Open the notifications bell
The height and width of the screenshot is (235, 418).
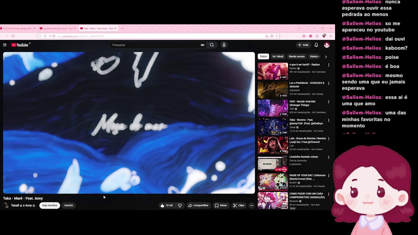pos(316,45)
